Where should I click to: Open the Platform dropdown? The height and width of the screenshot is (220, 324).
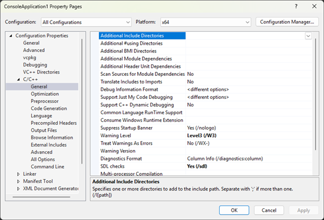pos(206,22)
